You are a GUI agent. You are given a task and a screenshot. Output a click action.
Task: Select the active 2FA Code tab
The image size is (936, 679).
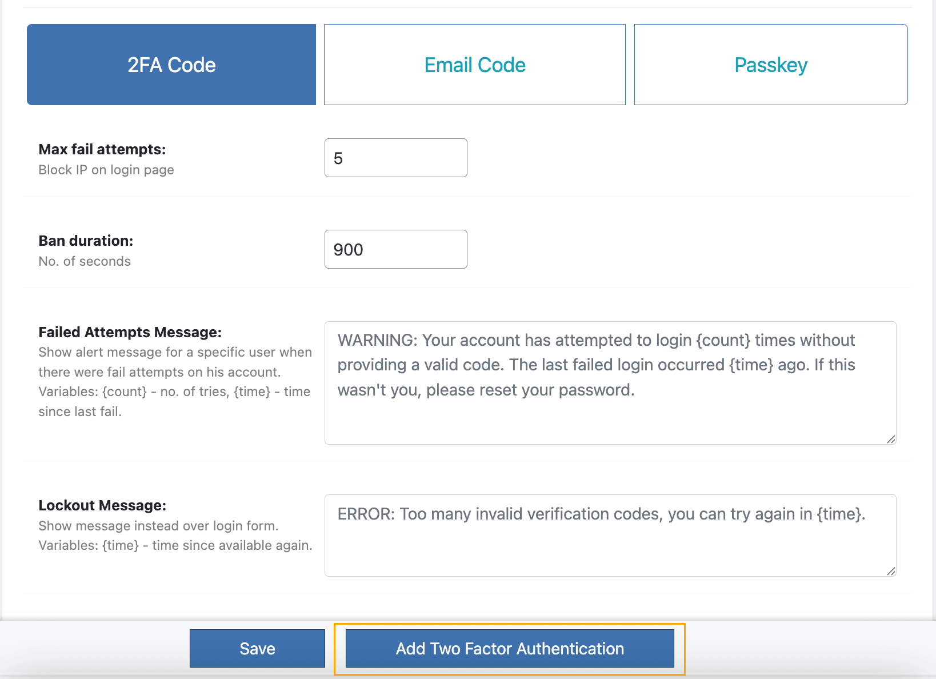tap(171, 65)
